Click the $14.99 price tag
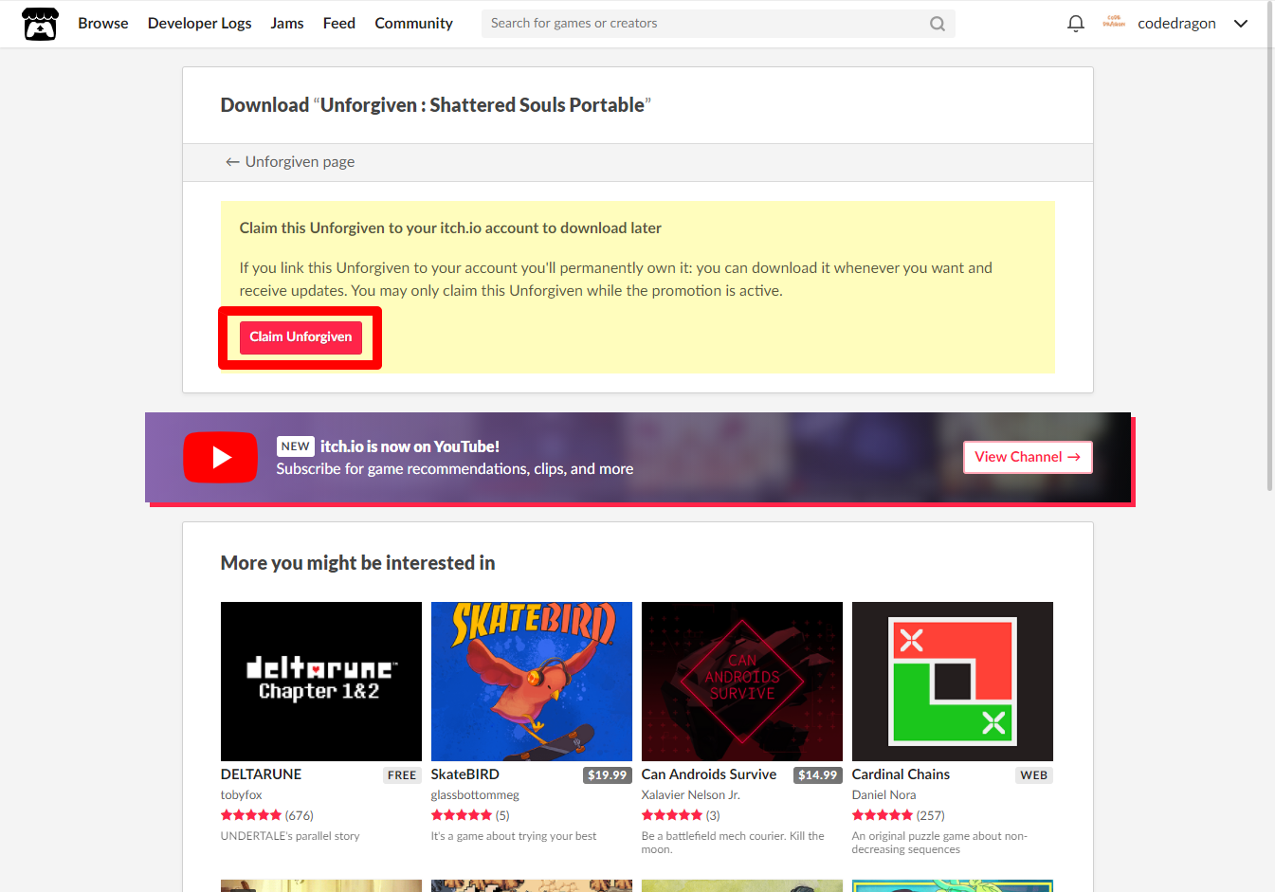Screen dimensions: 1275x892 coord(818,775)
